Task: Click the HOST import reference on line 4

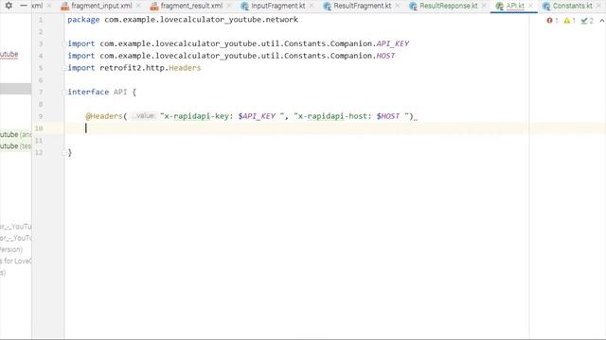Action: tap(385, 56)
